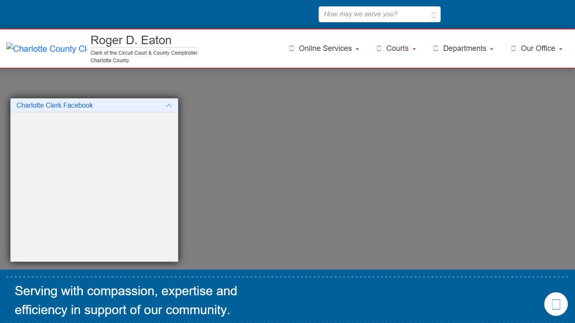Click the Our Office icon
Image resolution: width=575 pixels, height=323 pixels.
513,48
